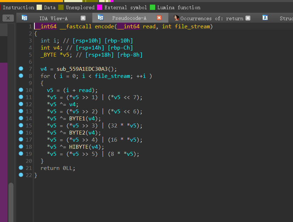Close the Occurrences of: return tab

[x=248, y=18]
